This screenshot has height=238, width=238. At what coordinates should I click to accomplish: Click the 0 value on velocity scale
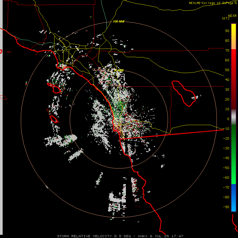(228, 119)
